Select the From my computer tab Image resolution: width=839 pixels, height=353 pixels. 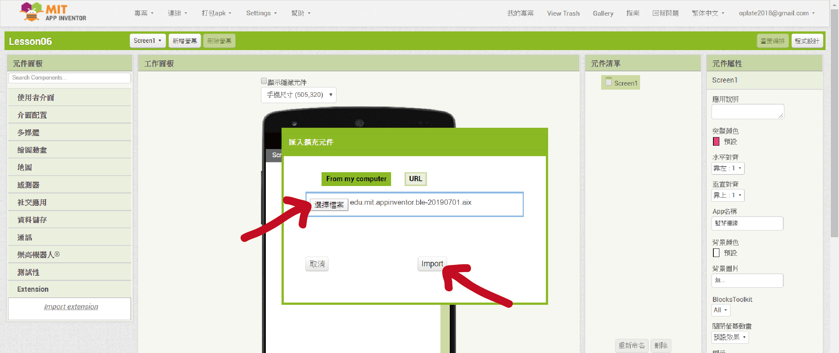(x=356, y=179)
